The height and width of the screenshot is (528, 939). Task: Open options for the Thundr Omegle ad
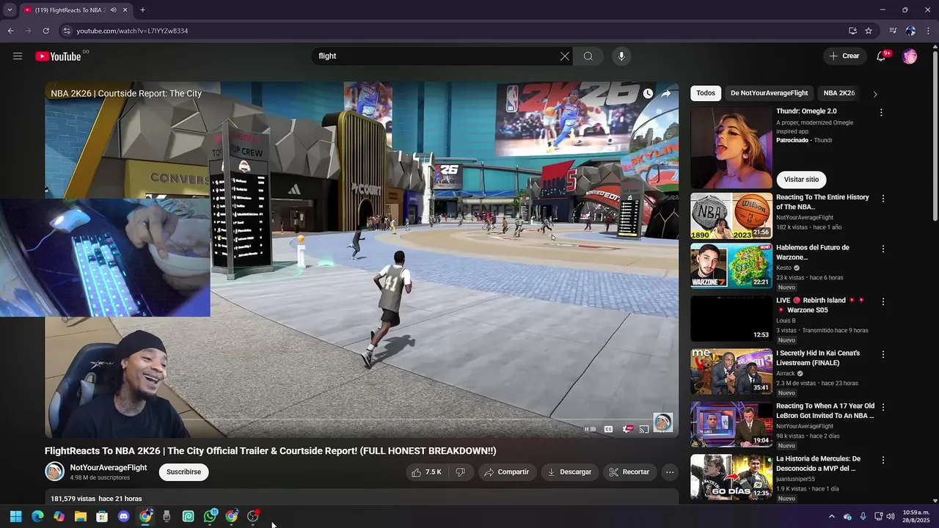coord(881,113)
